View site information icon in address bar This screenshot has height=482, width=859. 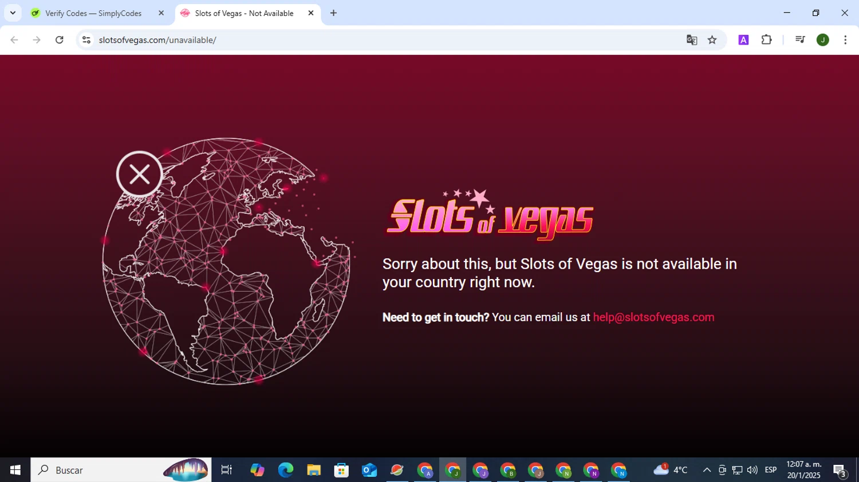click(86, 40)
